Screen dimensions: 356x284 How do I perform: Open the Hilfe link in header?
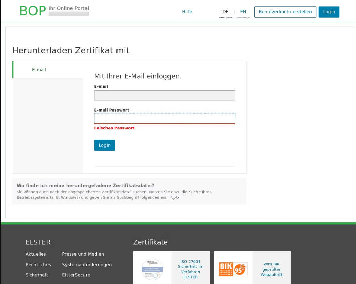click(187, 12)
